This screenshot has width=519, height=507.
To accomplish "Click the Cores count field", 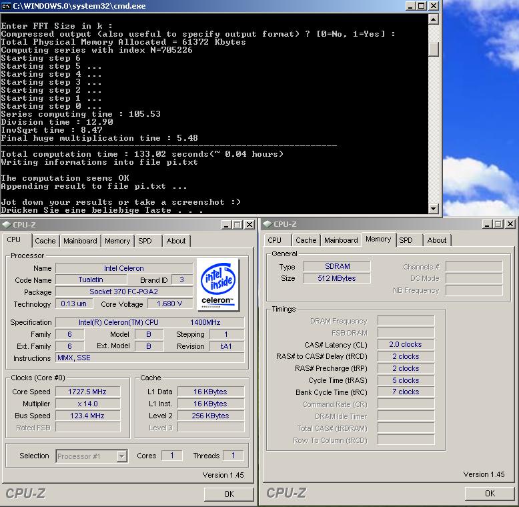I will click(x=172, y=456).
